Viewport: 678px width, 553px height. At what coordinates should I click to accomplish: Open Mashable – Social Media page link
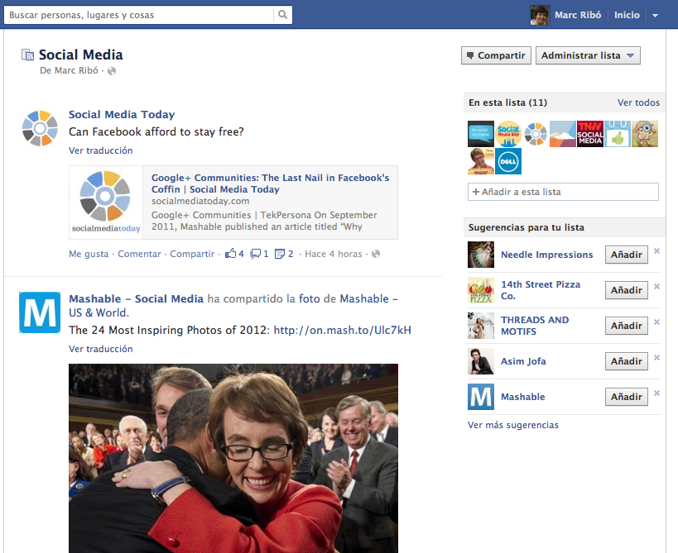coord(137,298)
